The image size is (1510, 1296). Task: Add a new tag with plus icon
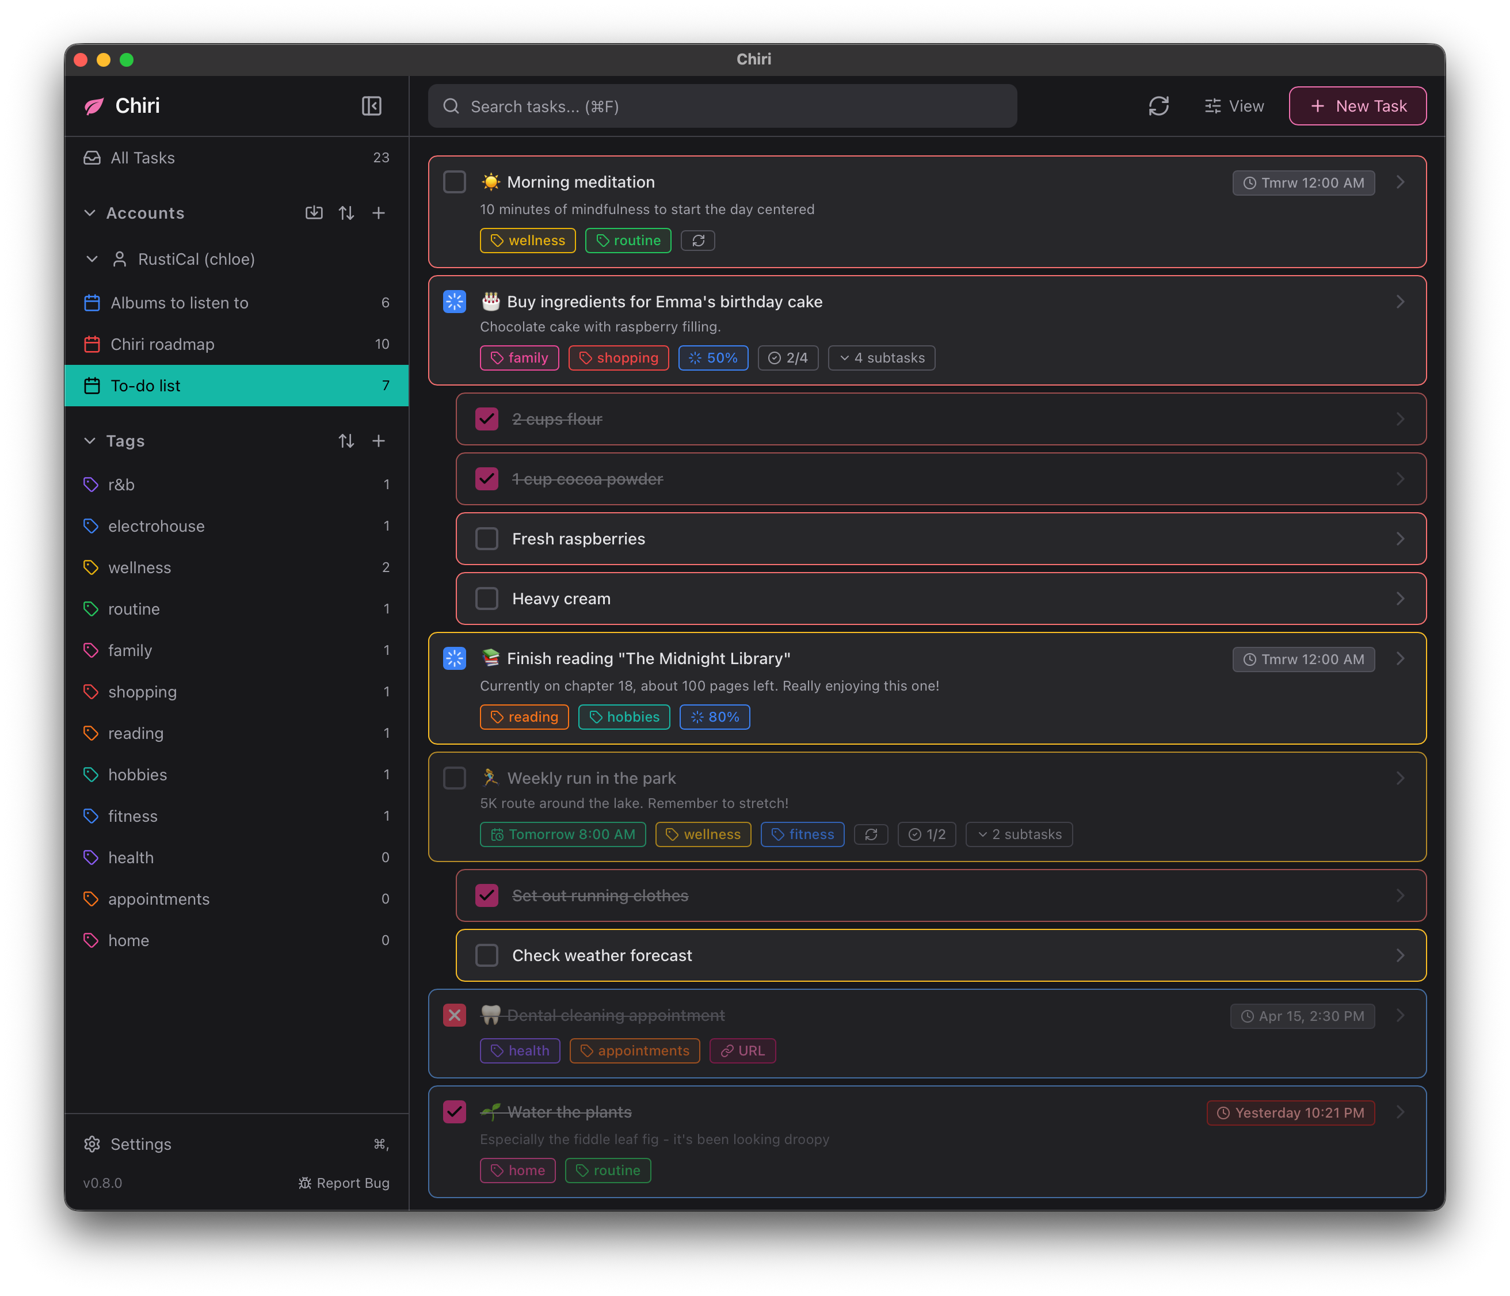coord(378,441)
